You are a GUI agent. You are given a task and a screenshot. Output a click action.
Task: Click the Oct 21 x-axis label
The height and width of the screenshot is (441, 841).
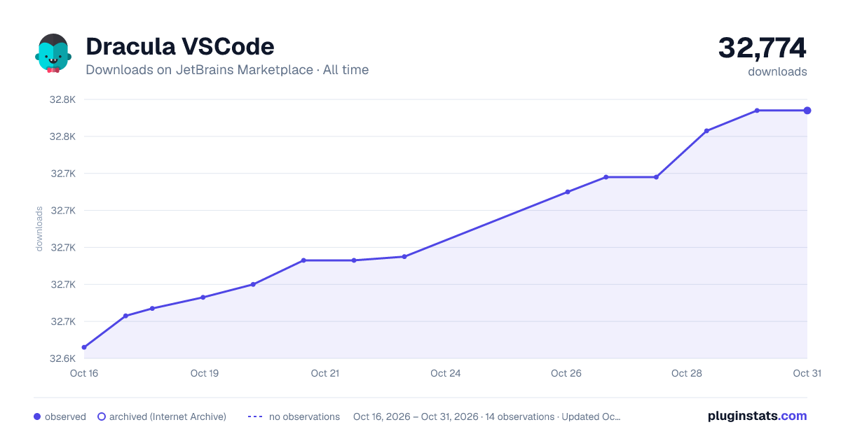[x=325, y=373]
